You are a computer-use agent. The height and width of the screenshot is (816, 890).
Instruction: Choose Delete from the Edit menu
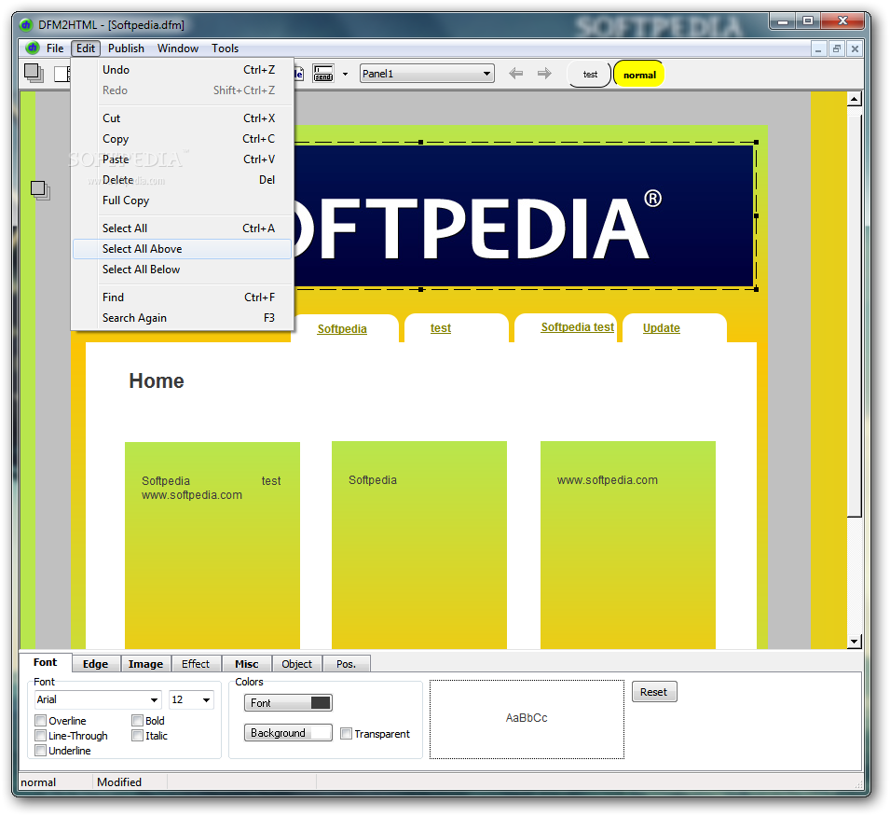[x=182, y=179]
